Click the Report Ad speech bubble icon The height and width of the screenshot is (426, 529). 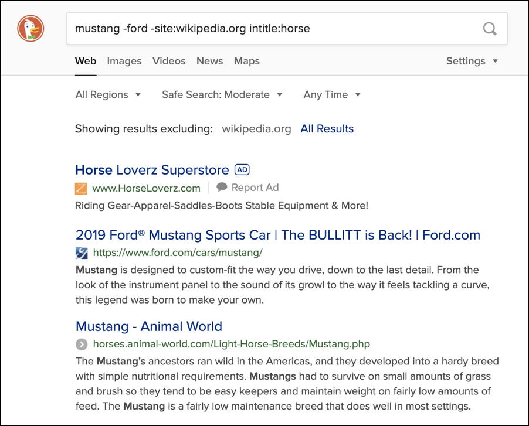click(x=222, y=187)
